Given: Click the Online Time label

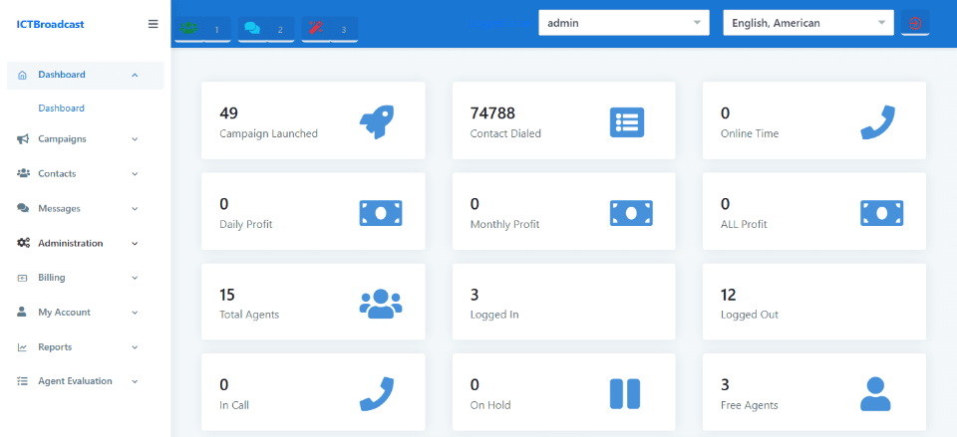Looking at the screenshot, I should pos(750,133).
